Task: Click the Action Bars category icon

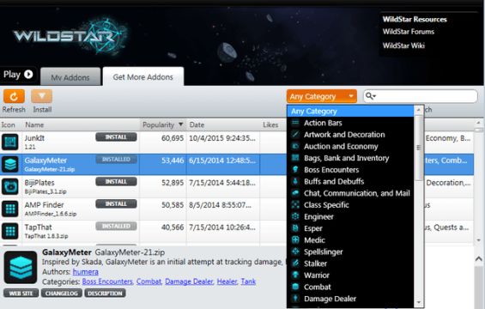Action: pos(295,123)
